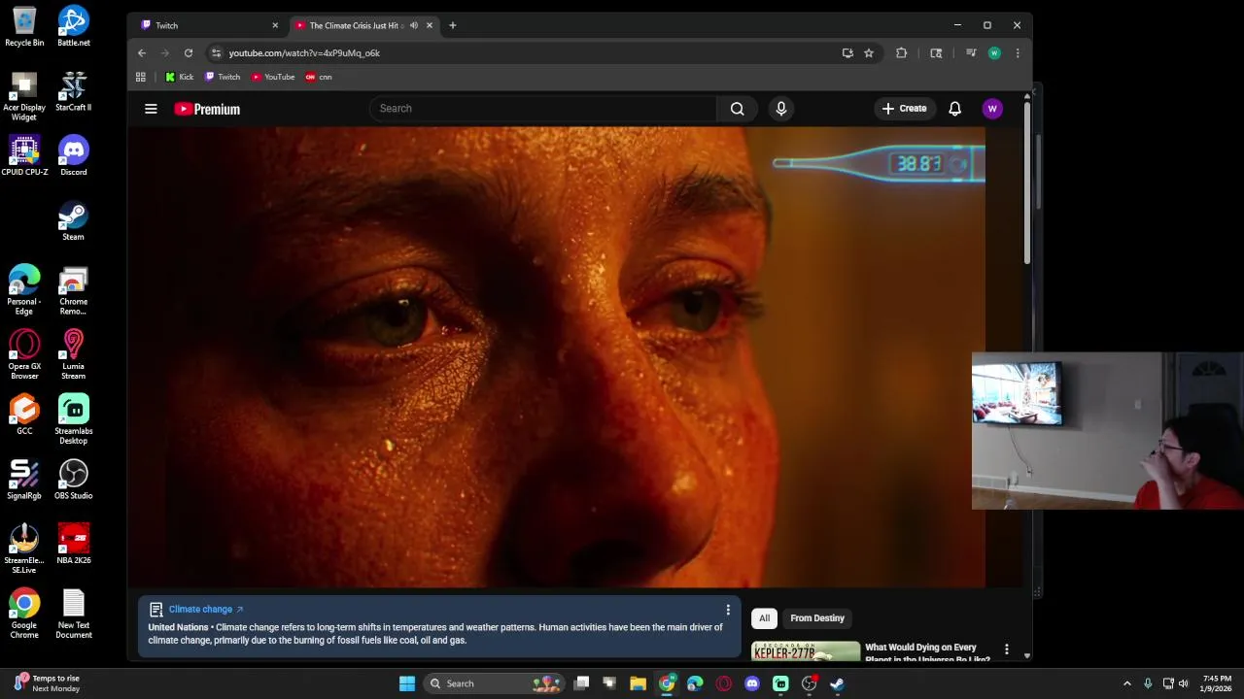
Task: Select the CPUID CPU-Z desktop icon
Action: 24,156
